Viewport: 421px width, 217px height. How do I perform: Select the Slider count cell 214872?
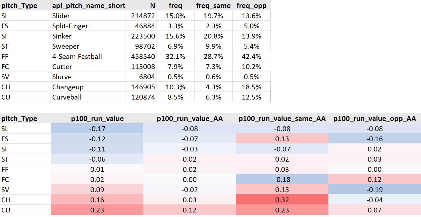[143, 16]
